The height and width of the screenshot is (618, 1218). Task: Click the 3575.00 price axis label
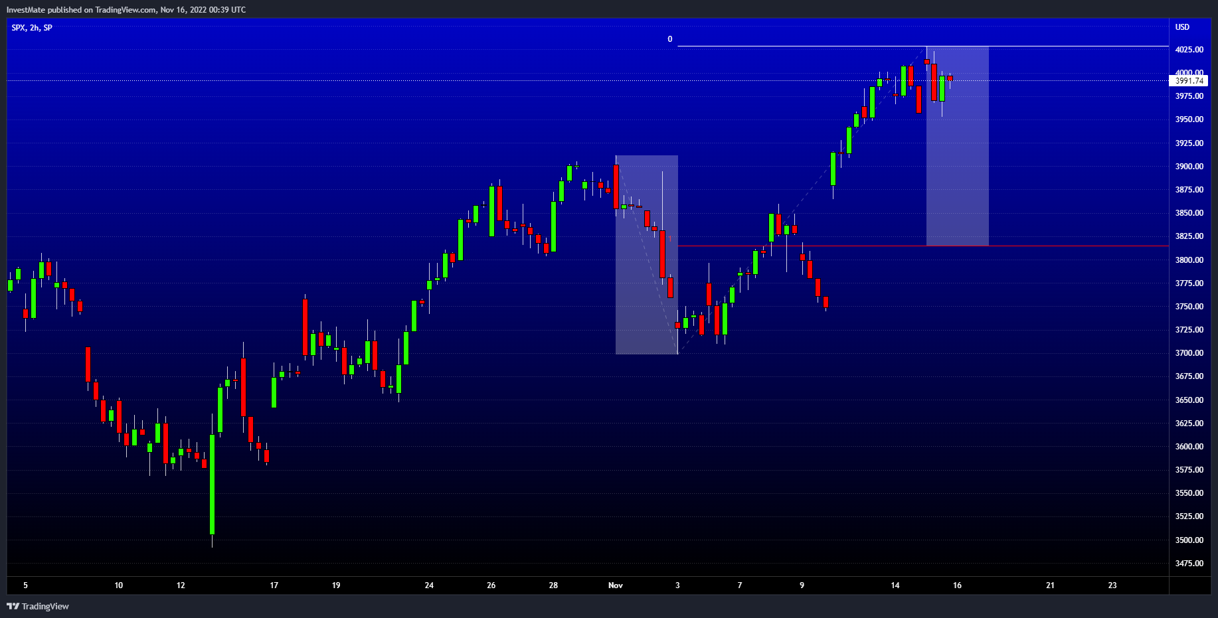[x=1189, y=470]
